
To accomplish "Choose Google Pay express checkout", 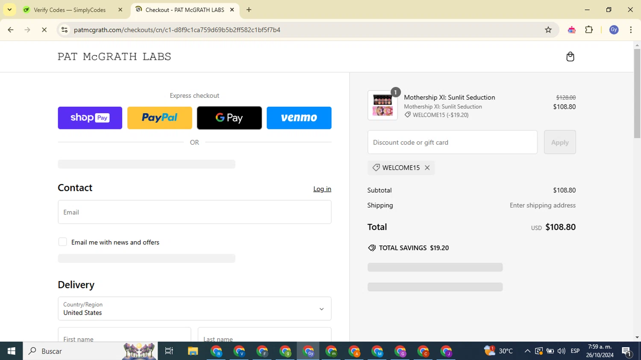I will point(229,118).
